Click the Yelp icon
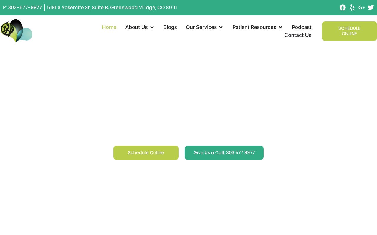 (352, 8)
